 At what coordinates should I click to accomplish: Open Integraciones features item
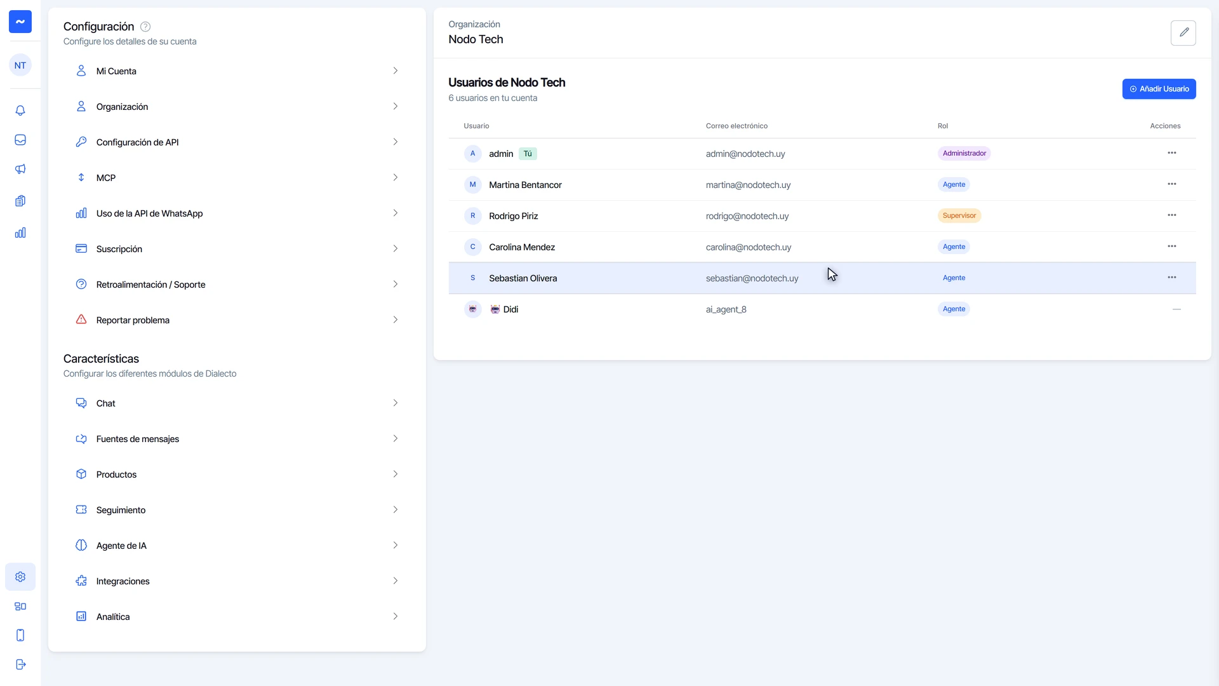click(237, 581)
